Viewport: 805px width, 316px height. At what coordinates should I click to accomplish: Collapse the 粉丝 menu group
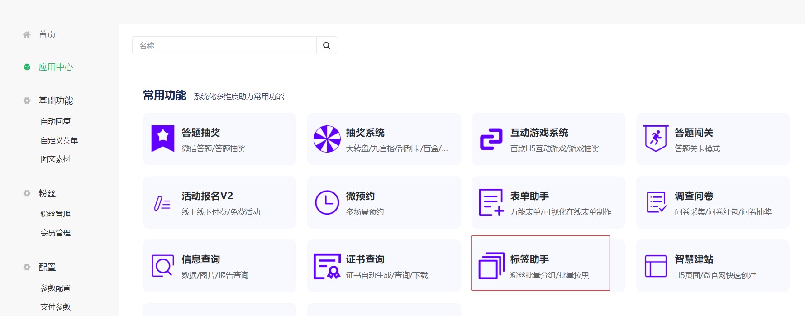coord(47,193)
